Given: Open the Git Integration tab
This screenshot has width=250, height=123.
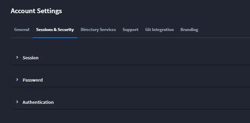Looking at the screenshot, I should coord(159,30).
